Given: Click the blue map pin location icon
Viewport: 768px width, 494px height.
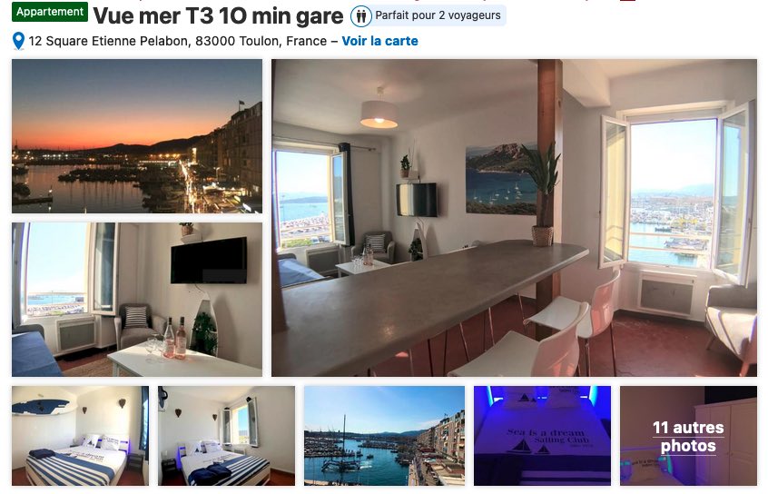Looking at the screenshot, I should coord(18,41).
